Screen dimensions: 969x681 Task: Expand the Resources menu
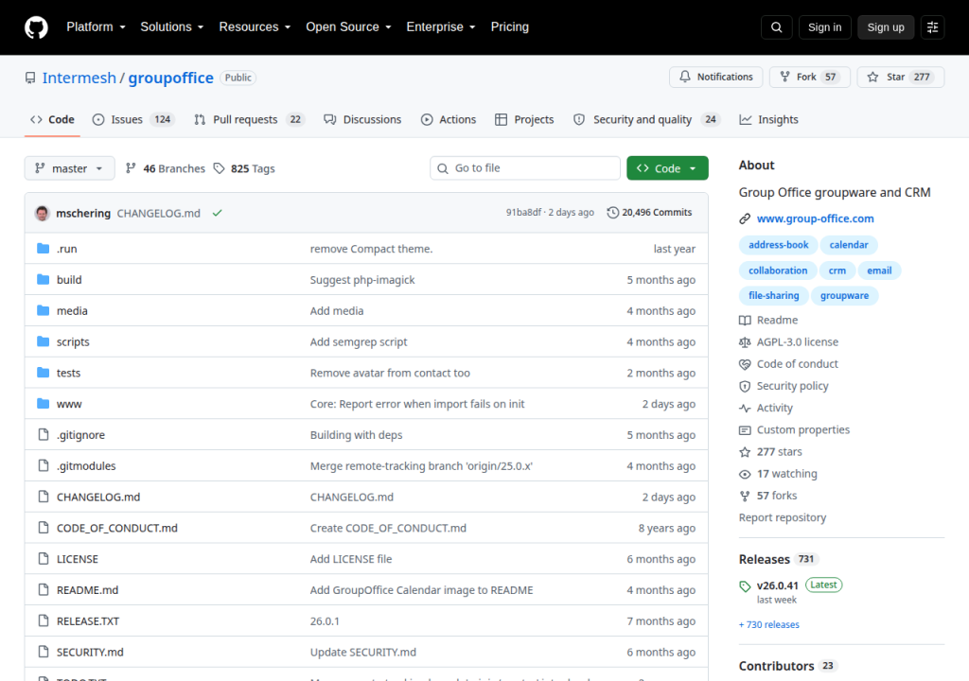255,27
